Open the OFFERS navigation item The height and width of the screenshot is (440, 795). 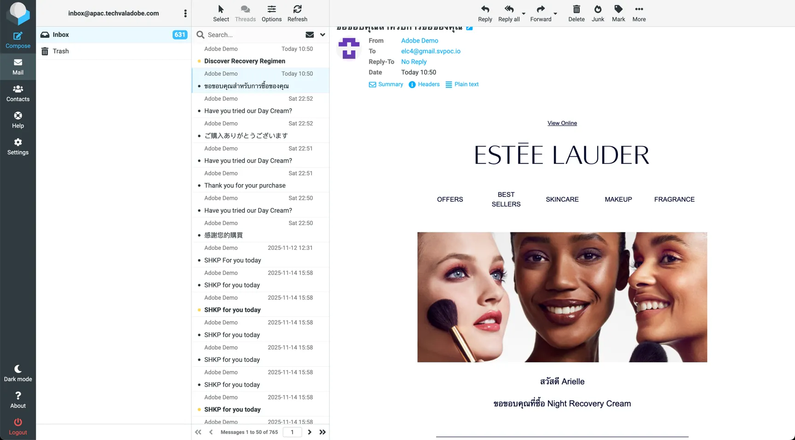click(x=450, y=199)
